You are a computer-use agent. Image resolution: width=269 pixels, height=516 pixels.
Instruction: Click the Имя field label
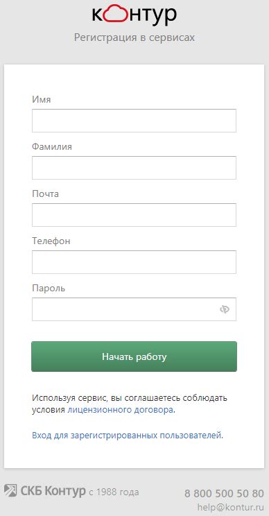point(42,99)
